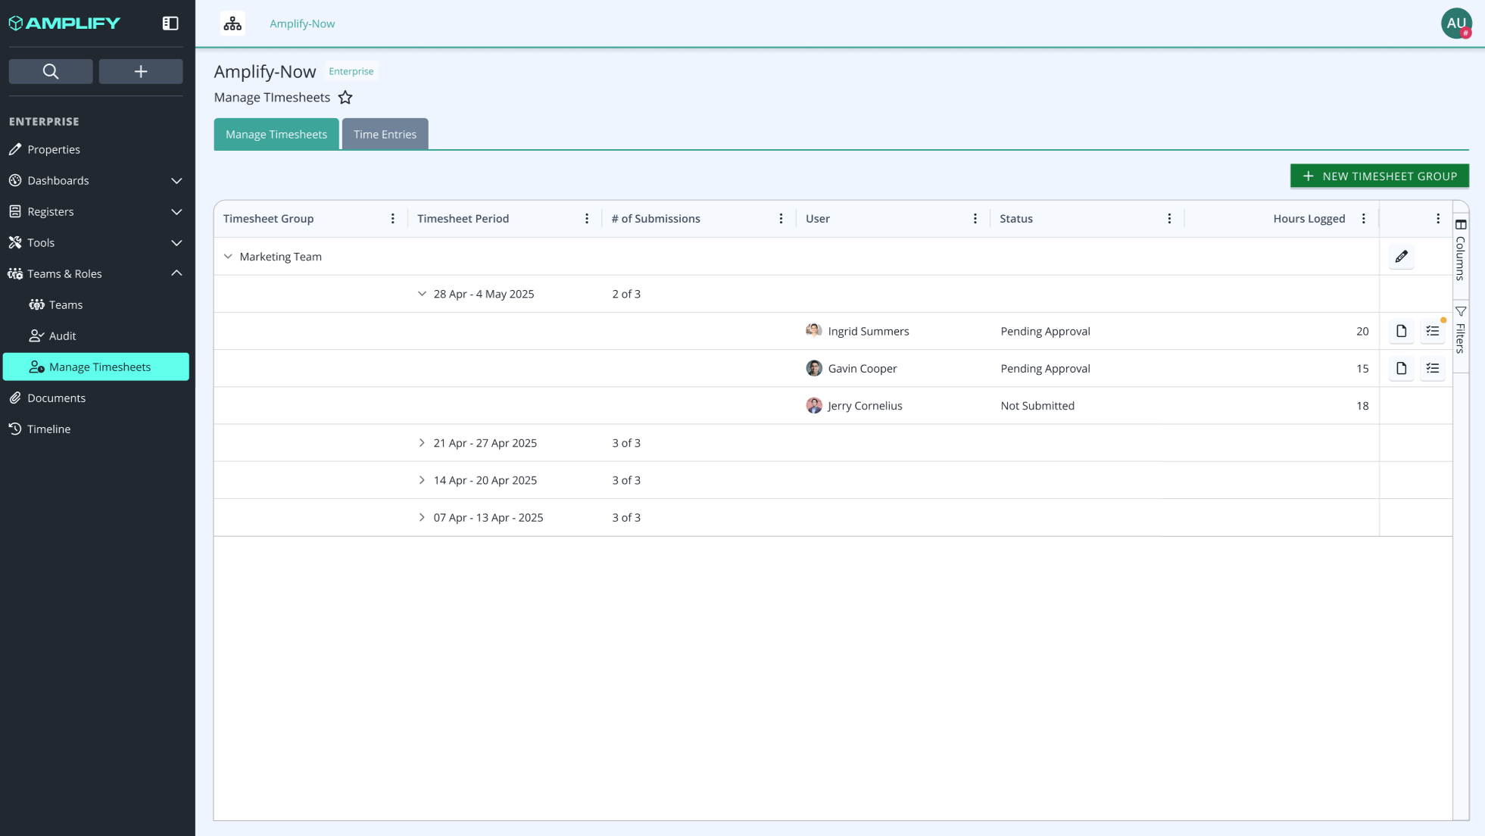Expand the 07 Apr - 13 Apr - 2025 period
Viewport: 1485px width, 836px height.
click(x=422, y=517)
